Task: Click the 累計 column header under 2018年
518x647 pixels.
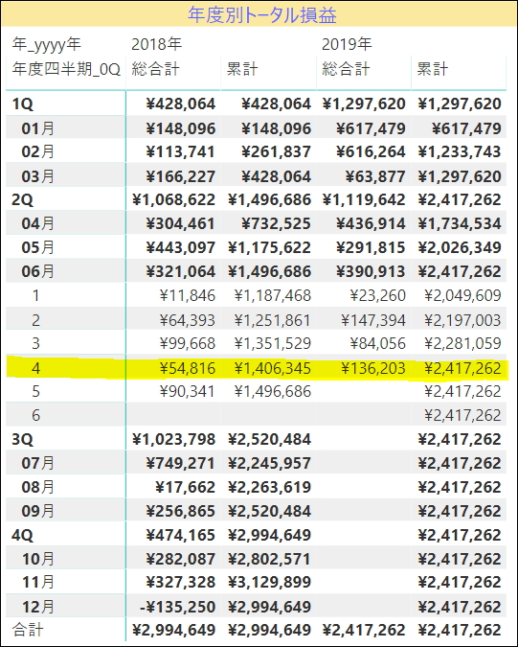Action: click(x=242, y=69)
